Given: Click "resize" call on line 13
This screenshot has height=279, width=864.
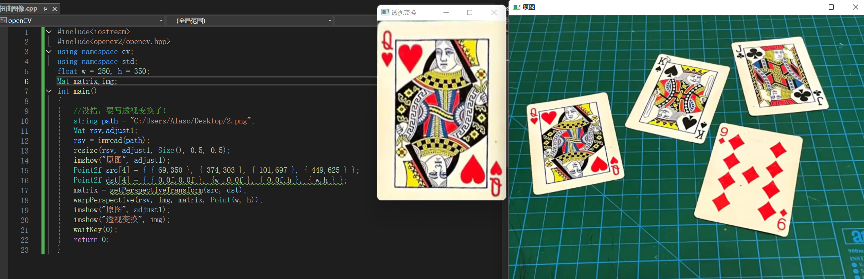Looking at the screenshot, I should click(x=86, y=150).
